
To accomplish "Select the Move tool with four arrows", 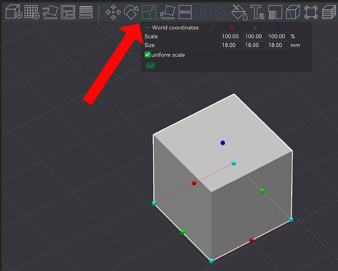I will click(x=114, y=12).
